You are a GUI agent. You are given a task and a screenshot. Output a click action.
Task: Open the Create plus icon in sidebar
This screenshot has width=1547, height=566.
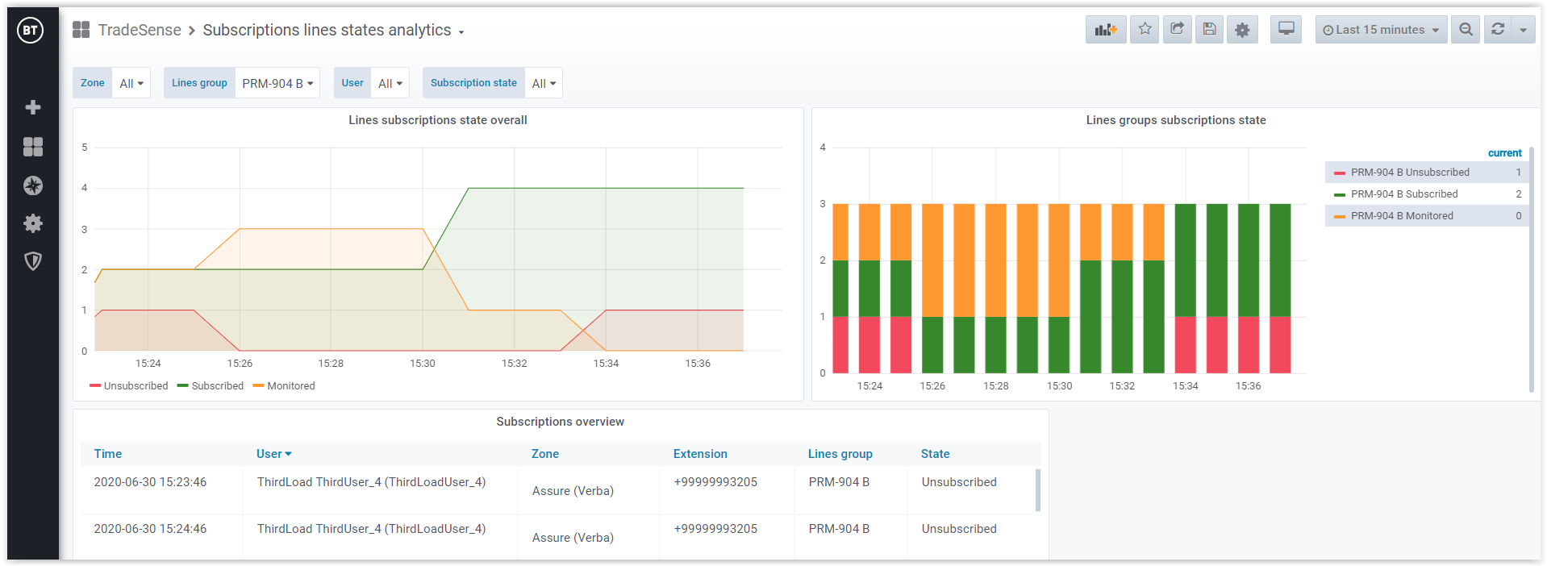click(x=33, y=107)
